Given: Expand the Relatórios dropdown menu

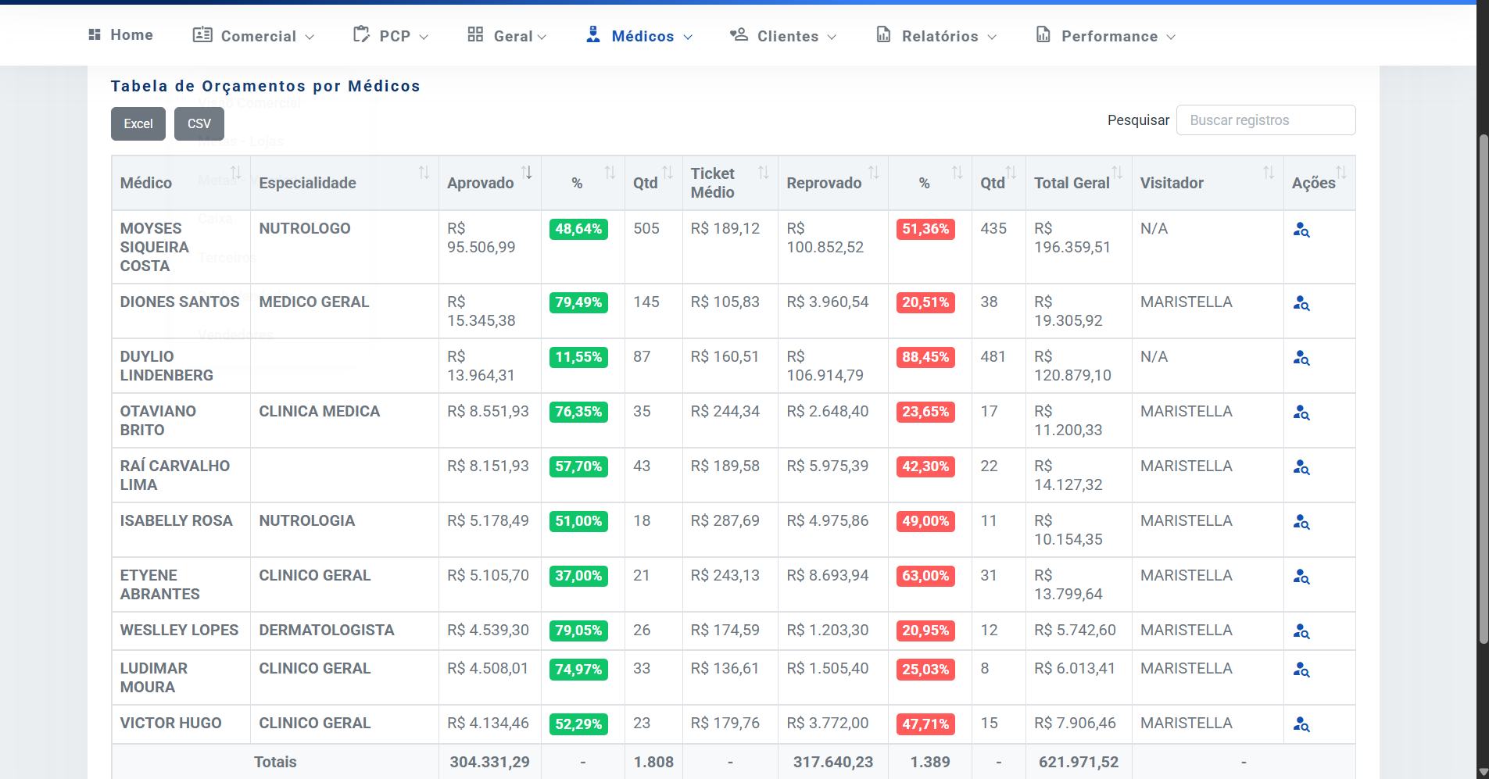Looking at the screenshot, I should point(936,36).
